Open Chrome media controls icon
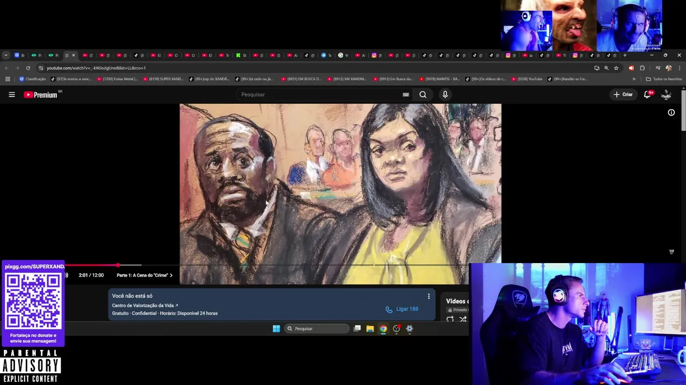Image resolution: width=686 pixels, height=385 pixels. tap(658, 68)
